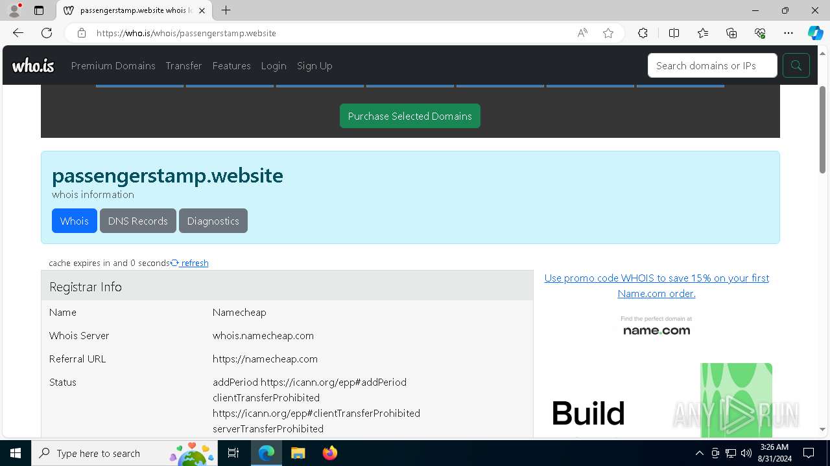The height and width of the screenshot is (466, 830).
Task: Go to Sign Up page
Action: coord(314,65)
